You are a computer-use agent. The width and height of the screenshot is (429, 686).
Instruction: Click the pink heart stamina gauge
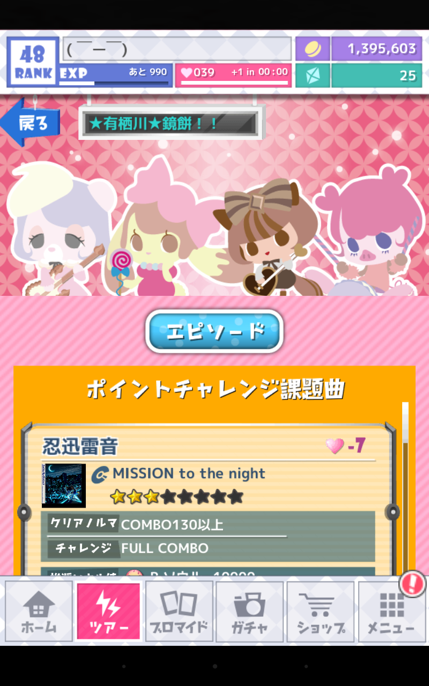[x=233, y=76]
